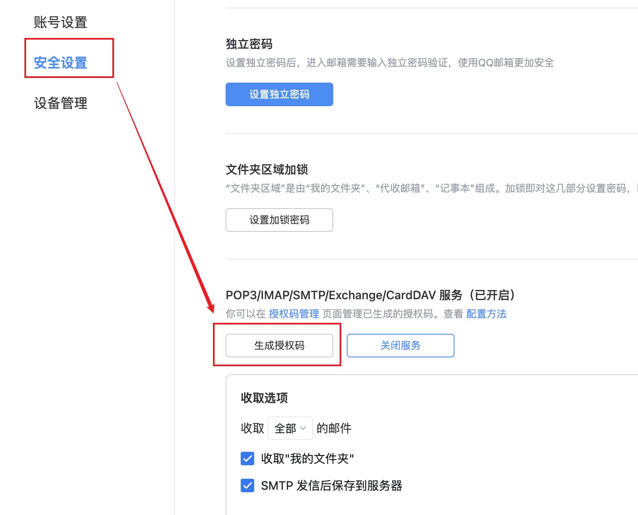The width and height of the screenshot is (638, 515).
Task: Click the 生成授权码 button
Action: click(x=279, y=346)
